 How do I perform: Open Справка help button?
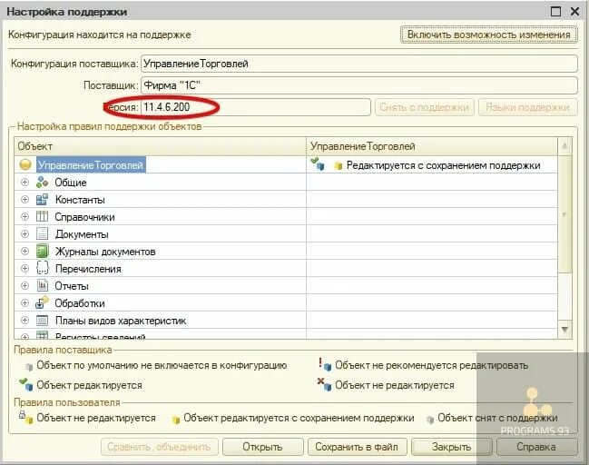coord(536,447)
